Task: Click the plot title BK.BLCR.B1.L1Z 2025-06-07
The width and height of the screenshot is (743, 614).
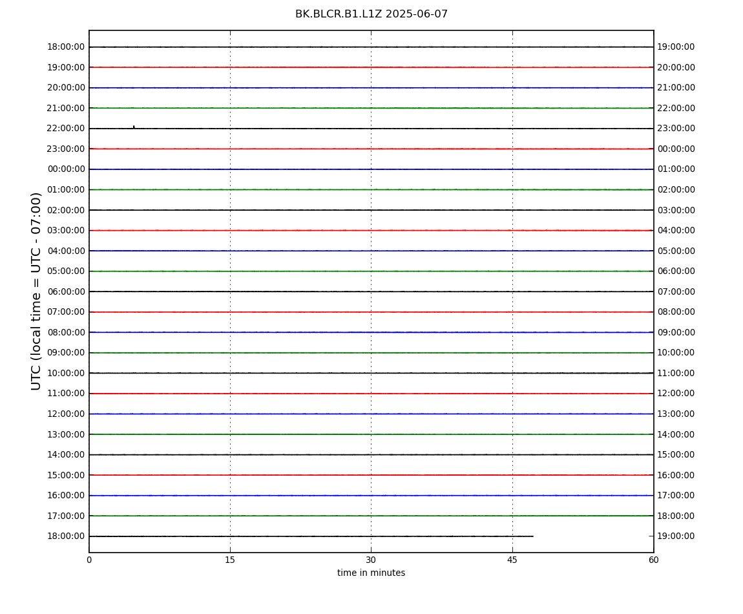Action: 371,14
